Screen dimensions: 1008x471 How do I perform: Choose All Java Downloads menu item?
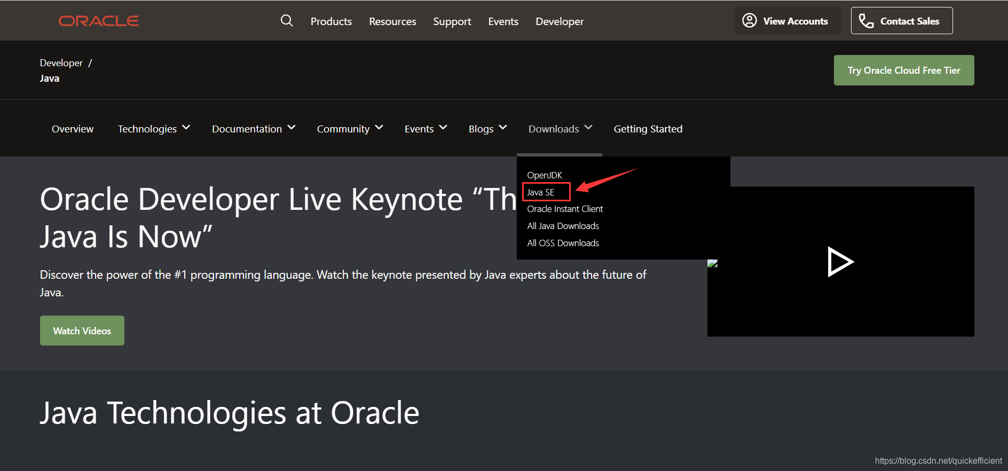[x=563, y=226]
